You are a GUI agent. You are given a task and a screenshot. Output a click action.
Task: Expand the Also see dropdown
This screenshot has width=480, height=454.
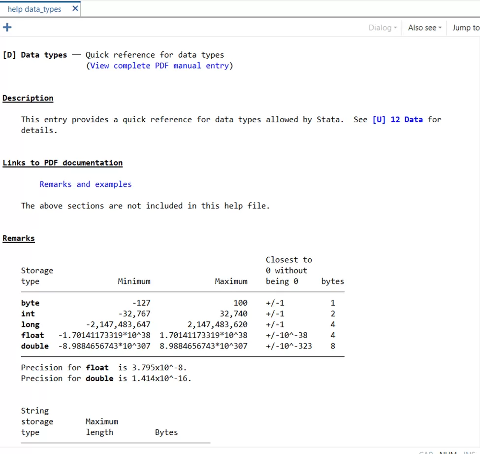424,28
